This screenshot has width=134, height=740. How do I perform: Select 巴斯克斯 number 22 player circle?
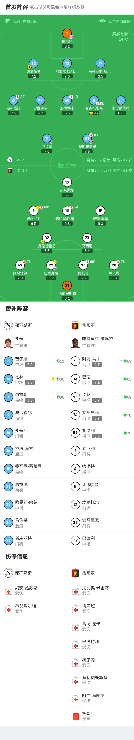tap(51, 265)
